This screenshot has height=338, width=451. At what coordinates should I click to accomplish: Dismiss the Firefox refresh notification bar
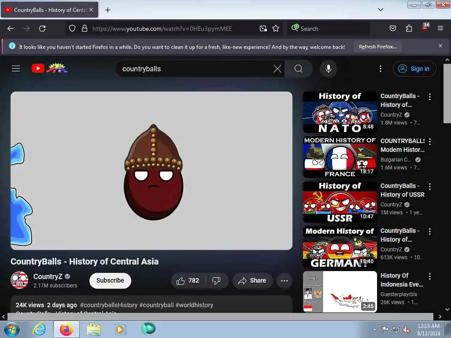tap(440, 46)
